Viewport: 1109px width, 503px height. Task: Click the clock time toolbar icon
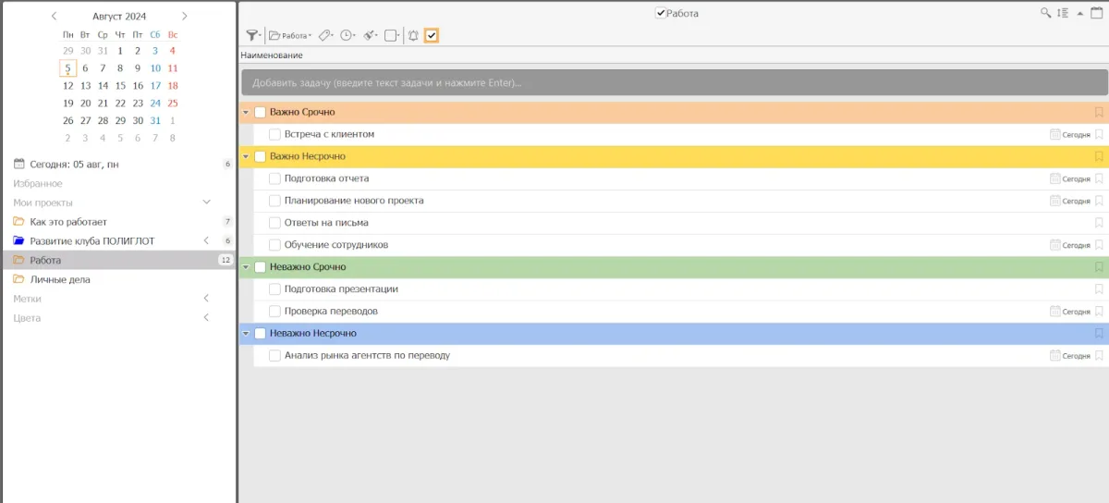pos(347,35)
